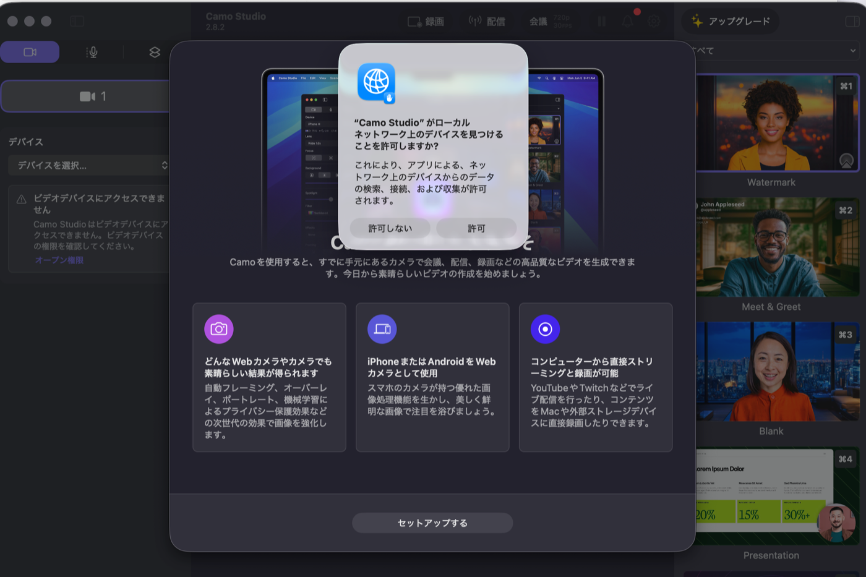Select the Meet & Greet template thumbnail
The image size is (866, 577).
[x=778, y=247]
